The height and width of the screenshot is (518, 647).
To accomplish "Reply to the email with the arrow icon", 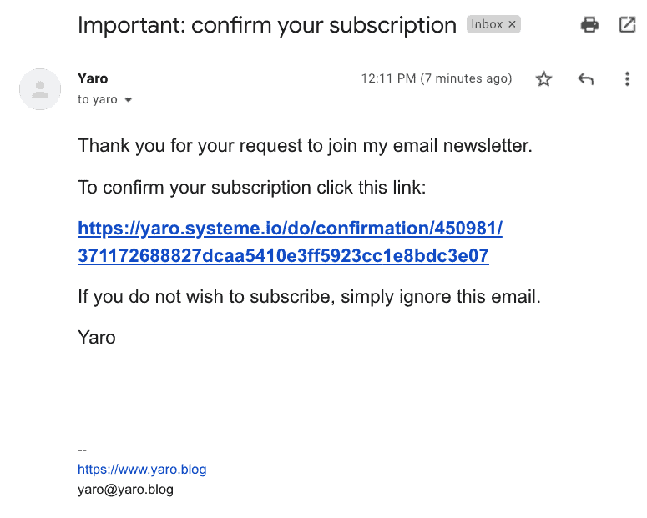I will click(586, 79).
